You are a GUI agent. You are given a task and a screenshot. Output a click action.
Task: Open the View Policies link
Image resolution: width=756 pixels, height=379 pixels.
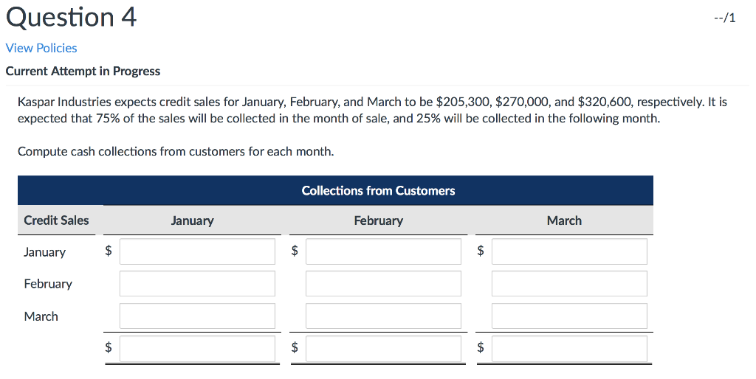coord(41,48)
